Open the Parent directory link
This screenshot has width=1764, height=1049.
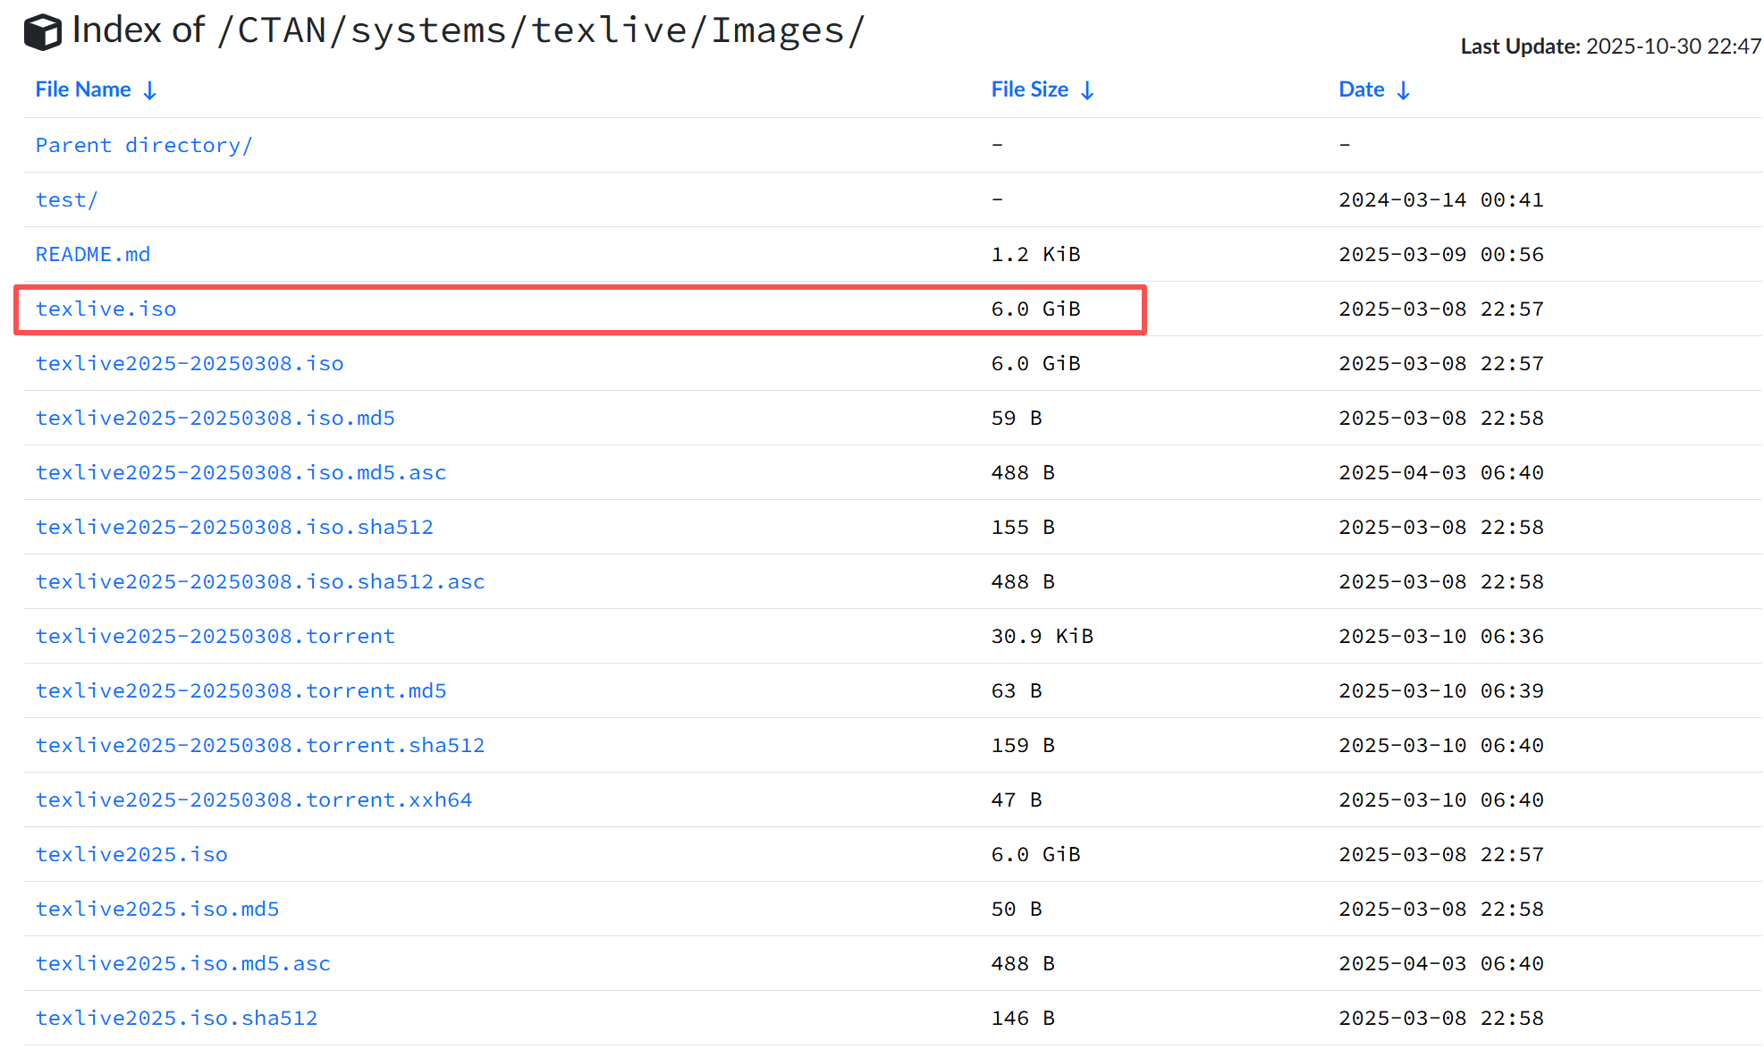coord(144,145)
